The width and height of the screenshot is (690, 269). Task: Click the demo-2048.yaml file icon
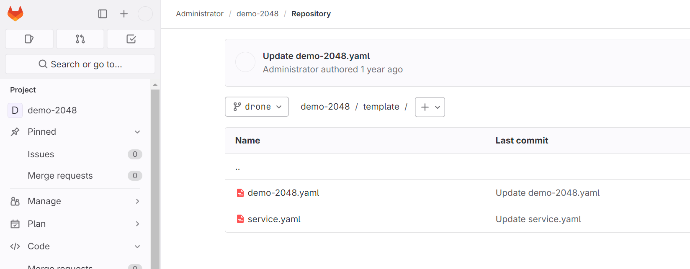240,193
